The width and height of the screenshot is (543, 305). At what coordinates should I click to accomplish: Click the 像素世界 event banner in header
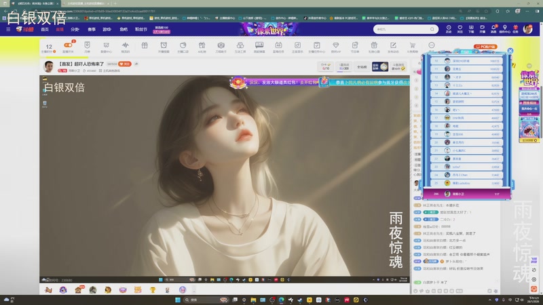(270, 29)
